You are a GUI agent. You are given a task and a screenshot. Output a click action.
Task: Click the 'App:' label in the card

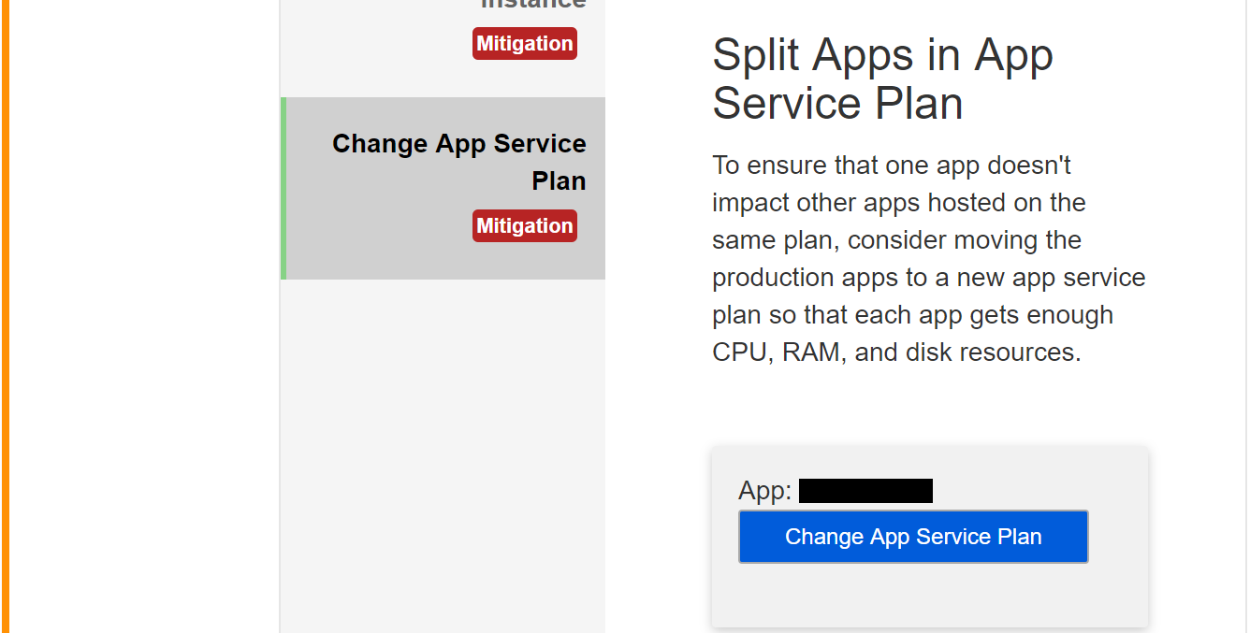(x=764, y=491)
